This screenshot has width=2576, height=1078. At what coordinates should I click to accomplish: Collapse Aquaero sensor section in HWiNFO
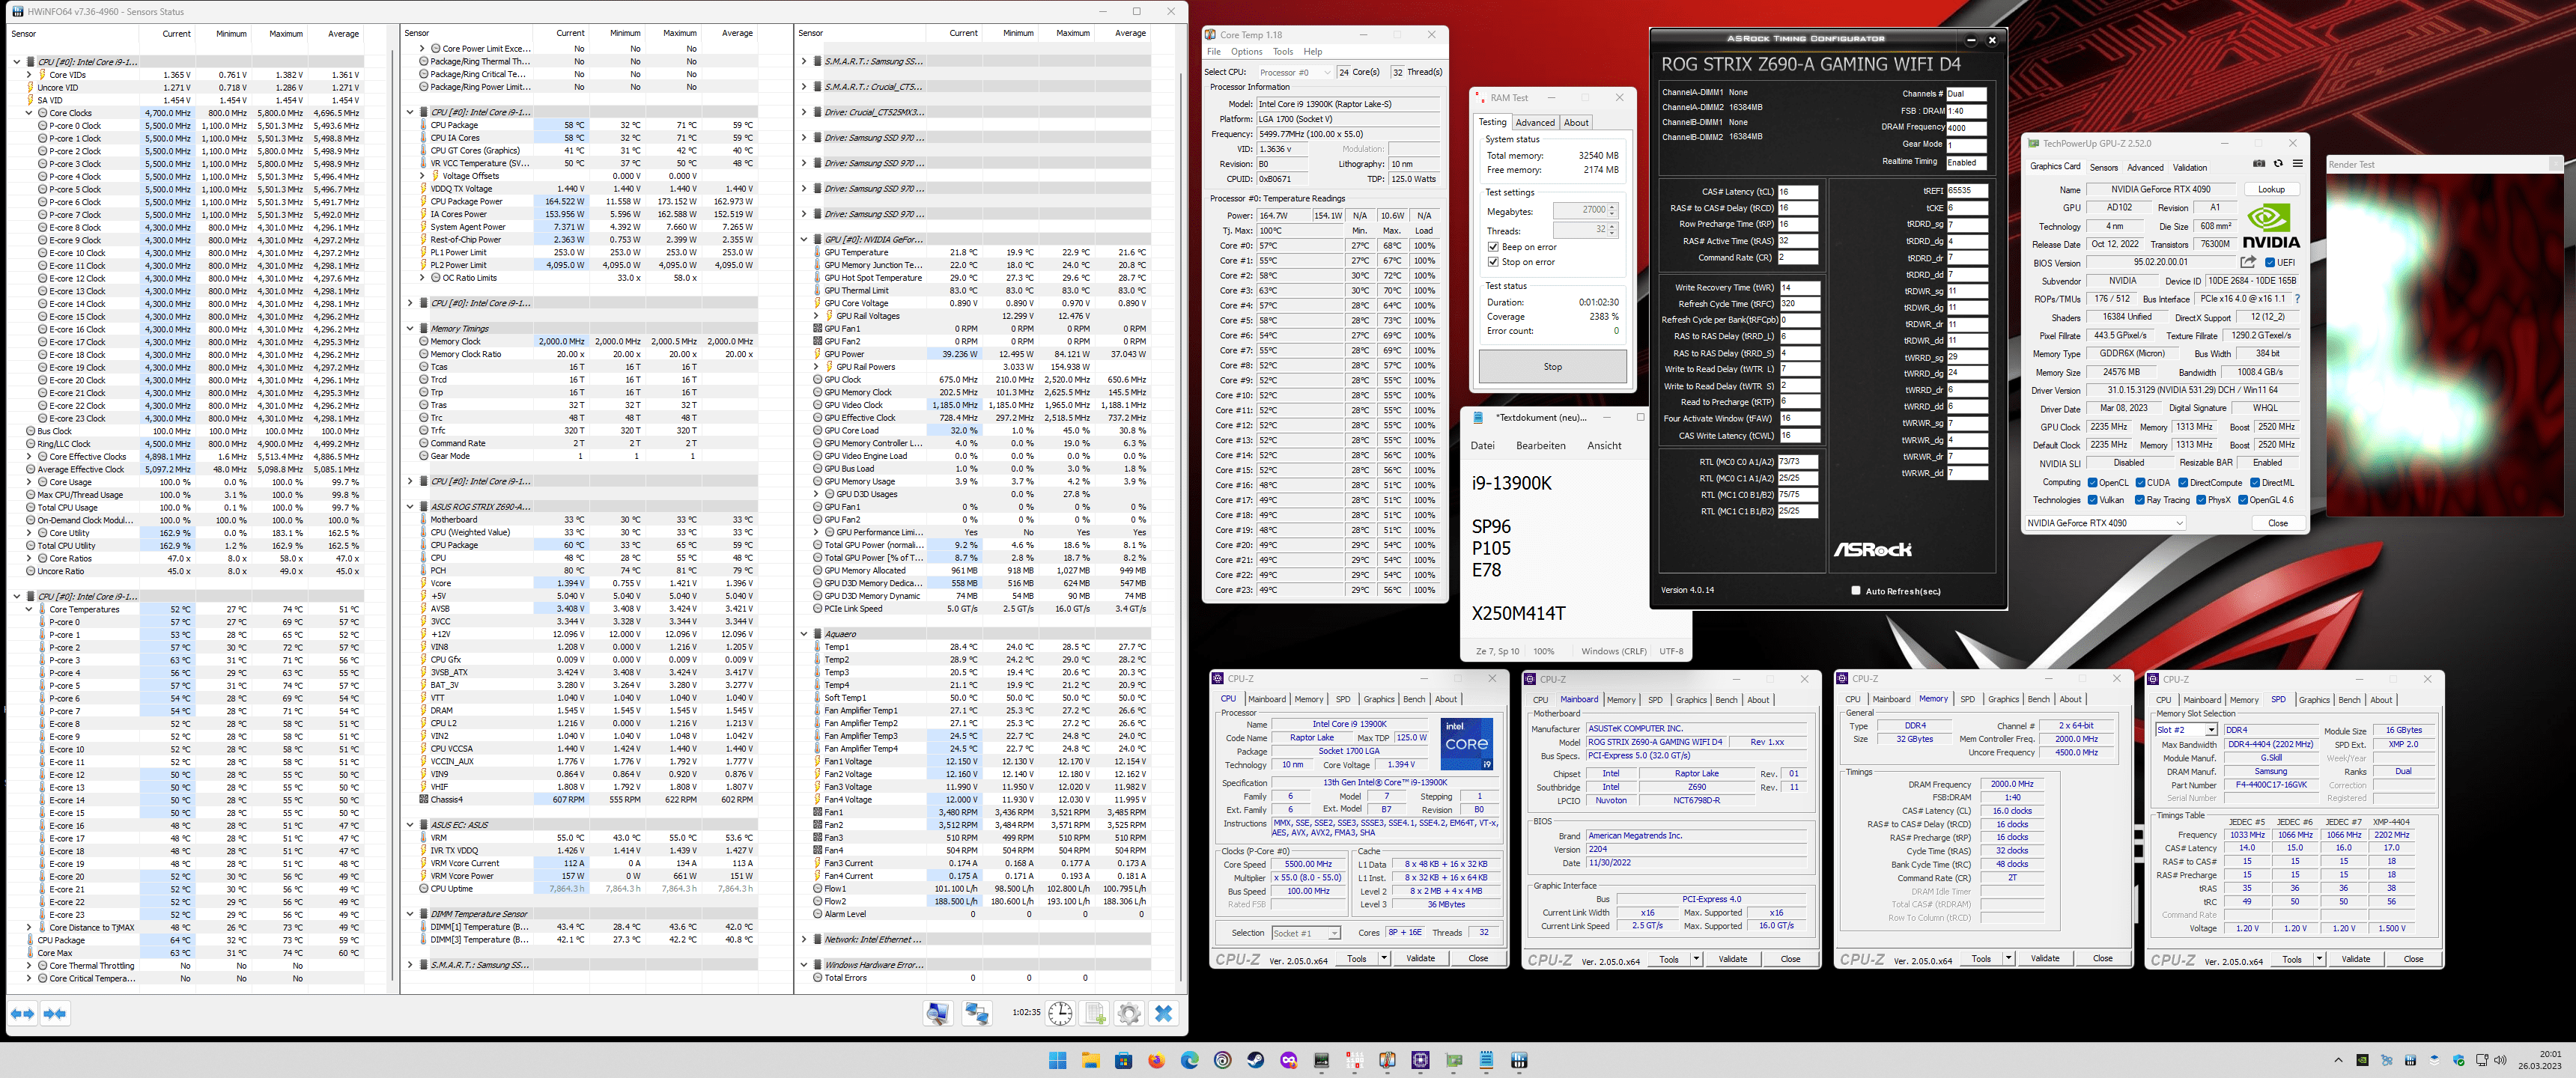point(804,633)
